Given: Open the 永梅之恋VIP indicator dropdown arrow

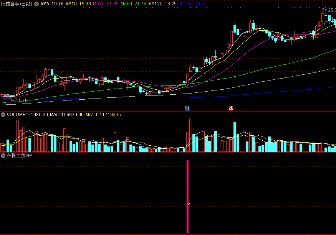Looking at the screenshot, I should pyautogui.click(x=3, y=156).
